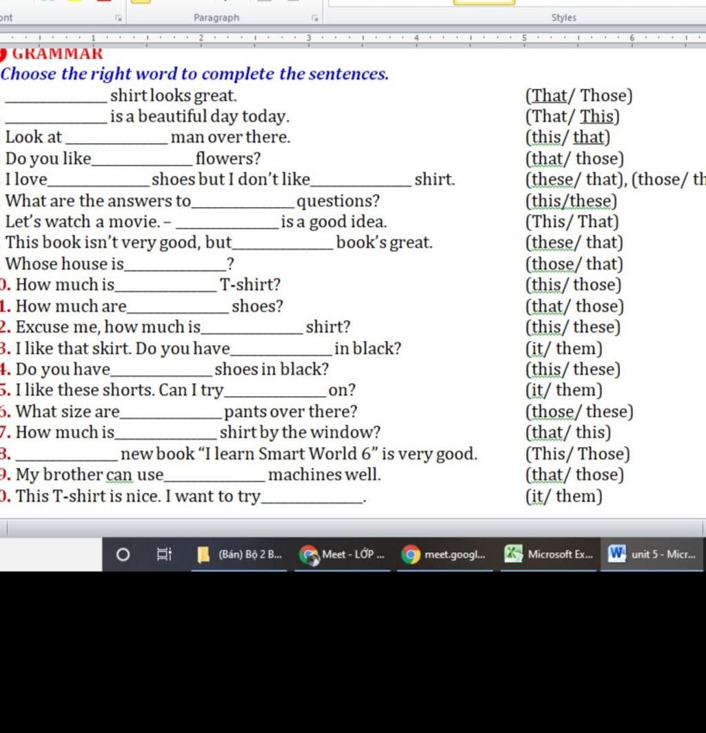Click the option '(This/ Those)' beside the new book sentence

pyautogui.click(x=578, y=454)
